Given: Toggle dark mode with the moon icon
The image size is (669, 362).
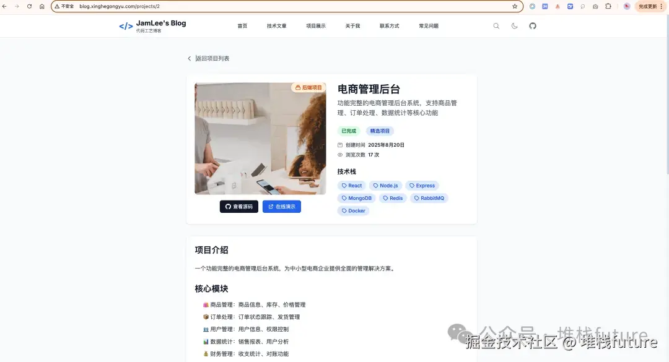Looking at the screenshot, I should [x=514, y=26].
